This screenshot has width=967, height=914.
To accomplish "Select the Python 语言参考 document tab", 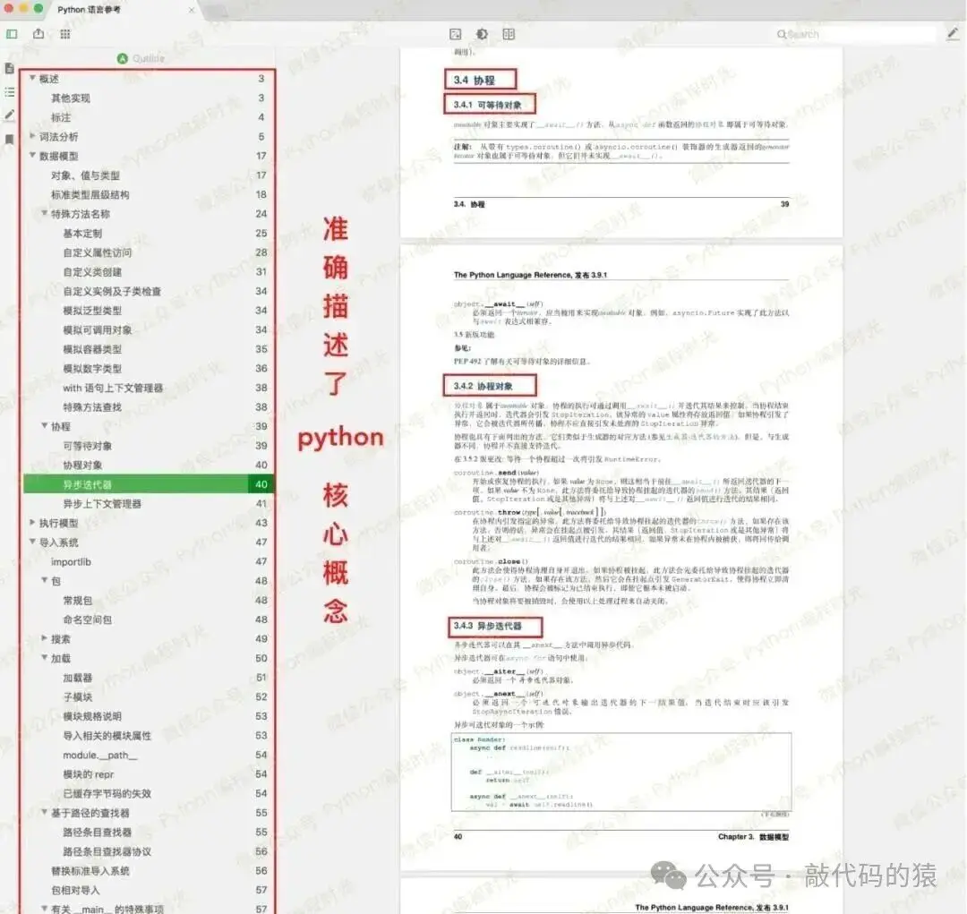I will tap(90, 9).
